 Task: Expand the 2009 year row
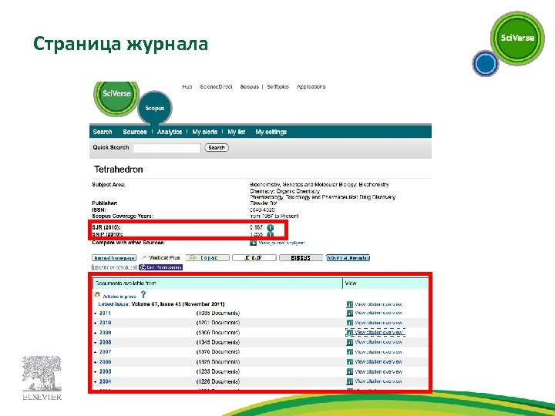click(x=96, y=333)
